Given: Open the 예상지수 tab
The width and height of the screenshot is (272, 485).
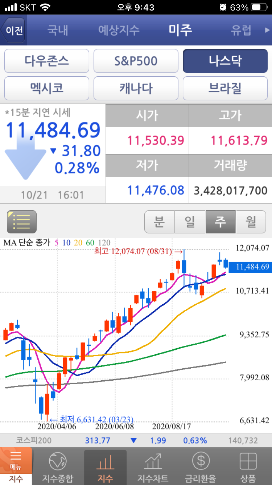Looking at the screenshot, I should click(119, 30).
